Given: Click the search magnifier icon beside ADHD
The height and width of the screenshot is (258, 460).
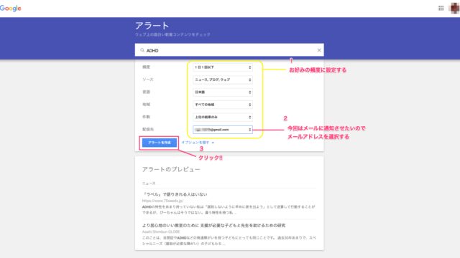Looking at the screenshot, I should 142,50.
